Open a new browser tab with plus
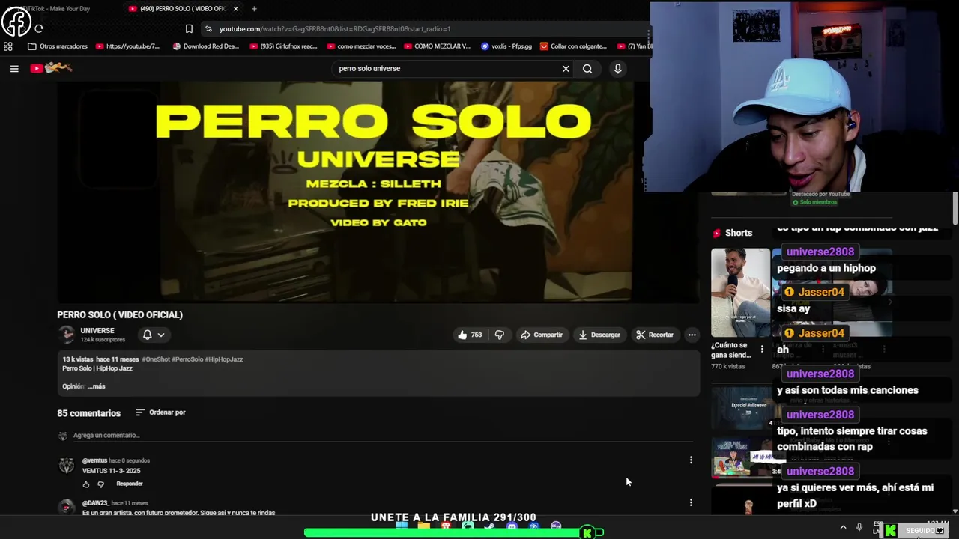 click(x=254, y=9)
